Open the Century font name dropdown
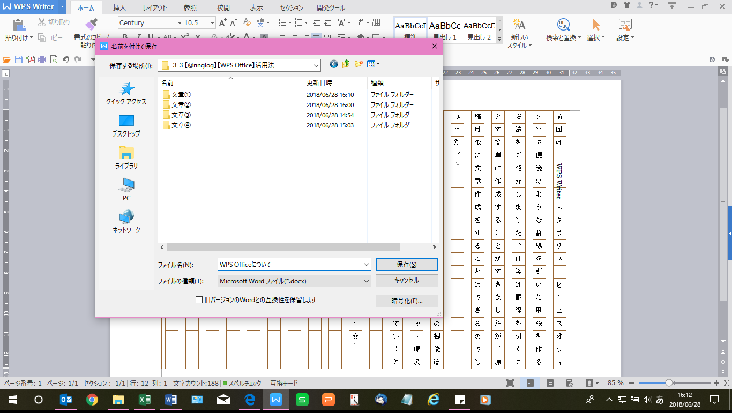The image size is (732, 413). 180,23
